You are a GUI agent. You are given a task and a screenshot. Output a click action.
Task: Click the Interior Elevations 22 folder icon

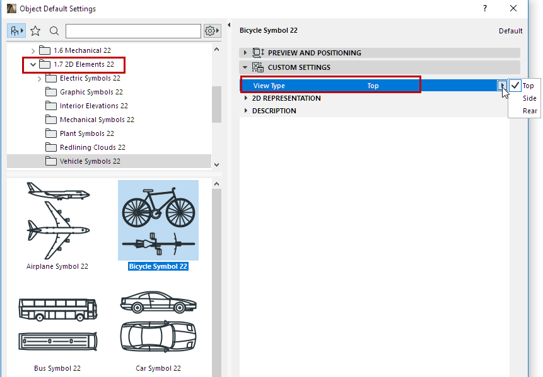51,106
